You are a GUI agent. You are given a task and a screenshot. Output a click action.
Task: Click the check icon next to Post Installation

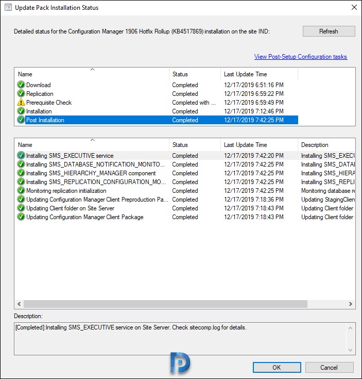click(21, 120)
